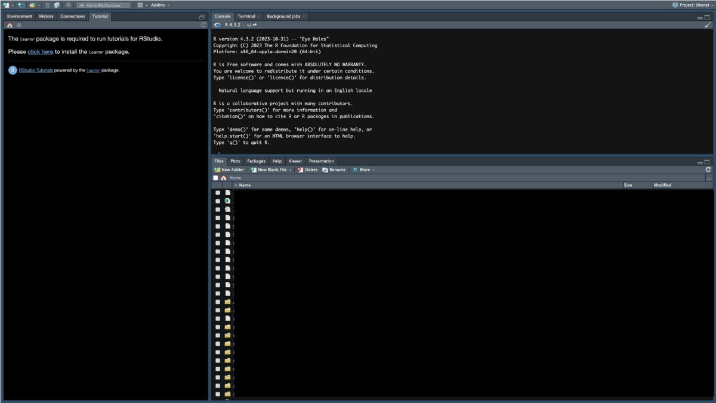Image resolution: width=716 pixels, height=403 pixels.
Task: Switch to the Connections tab
Action: click(73, 16)
